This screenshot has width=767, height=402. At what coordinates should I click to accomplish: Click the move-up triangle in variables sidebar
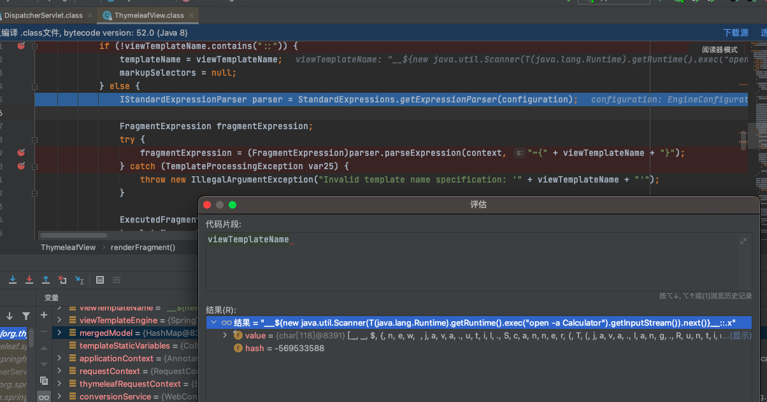[44, 348]
